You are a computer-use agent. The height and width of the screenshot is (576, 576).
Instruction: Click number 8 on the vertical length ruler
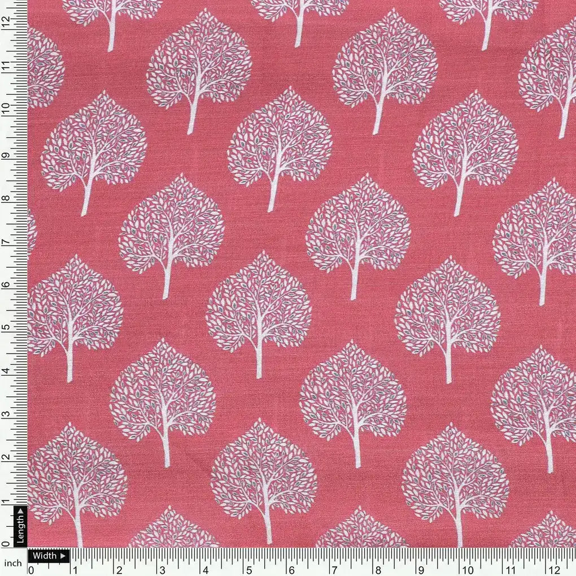(6, 198)
